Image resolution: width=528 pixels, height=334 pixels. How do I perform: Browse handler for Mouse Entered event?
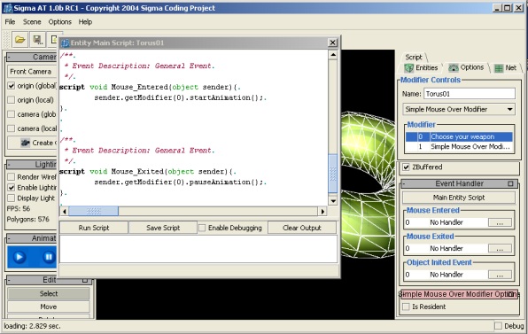click(500, 222)
